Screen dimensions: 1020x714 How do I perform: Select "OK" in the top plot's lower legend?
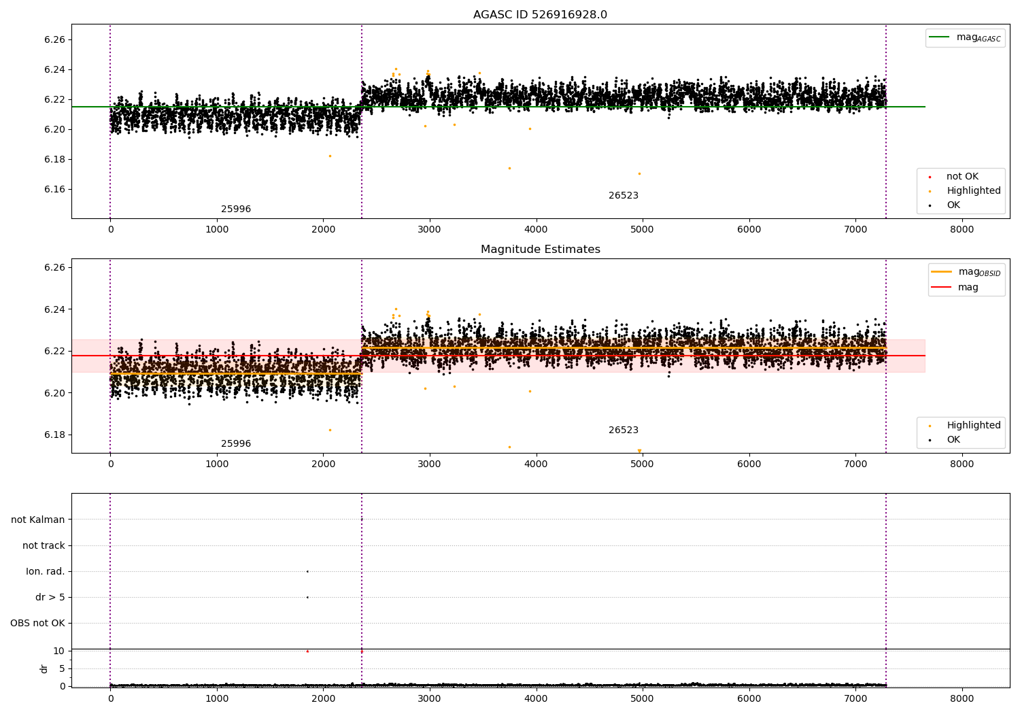click(953, 205)
